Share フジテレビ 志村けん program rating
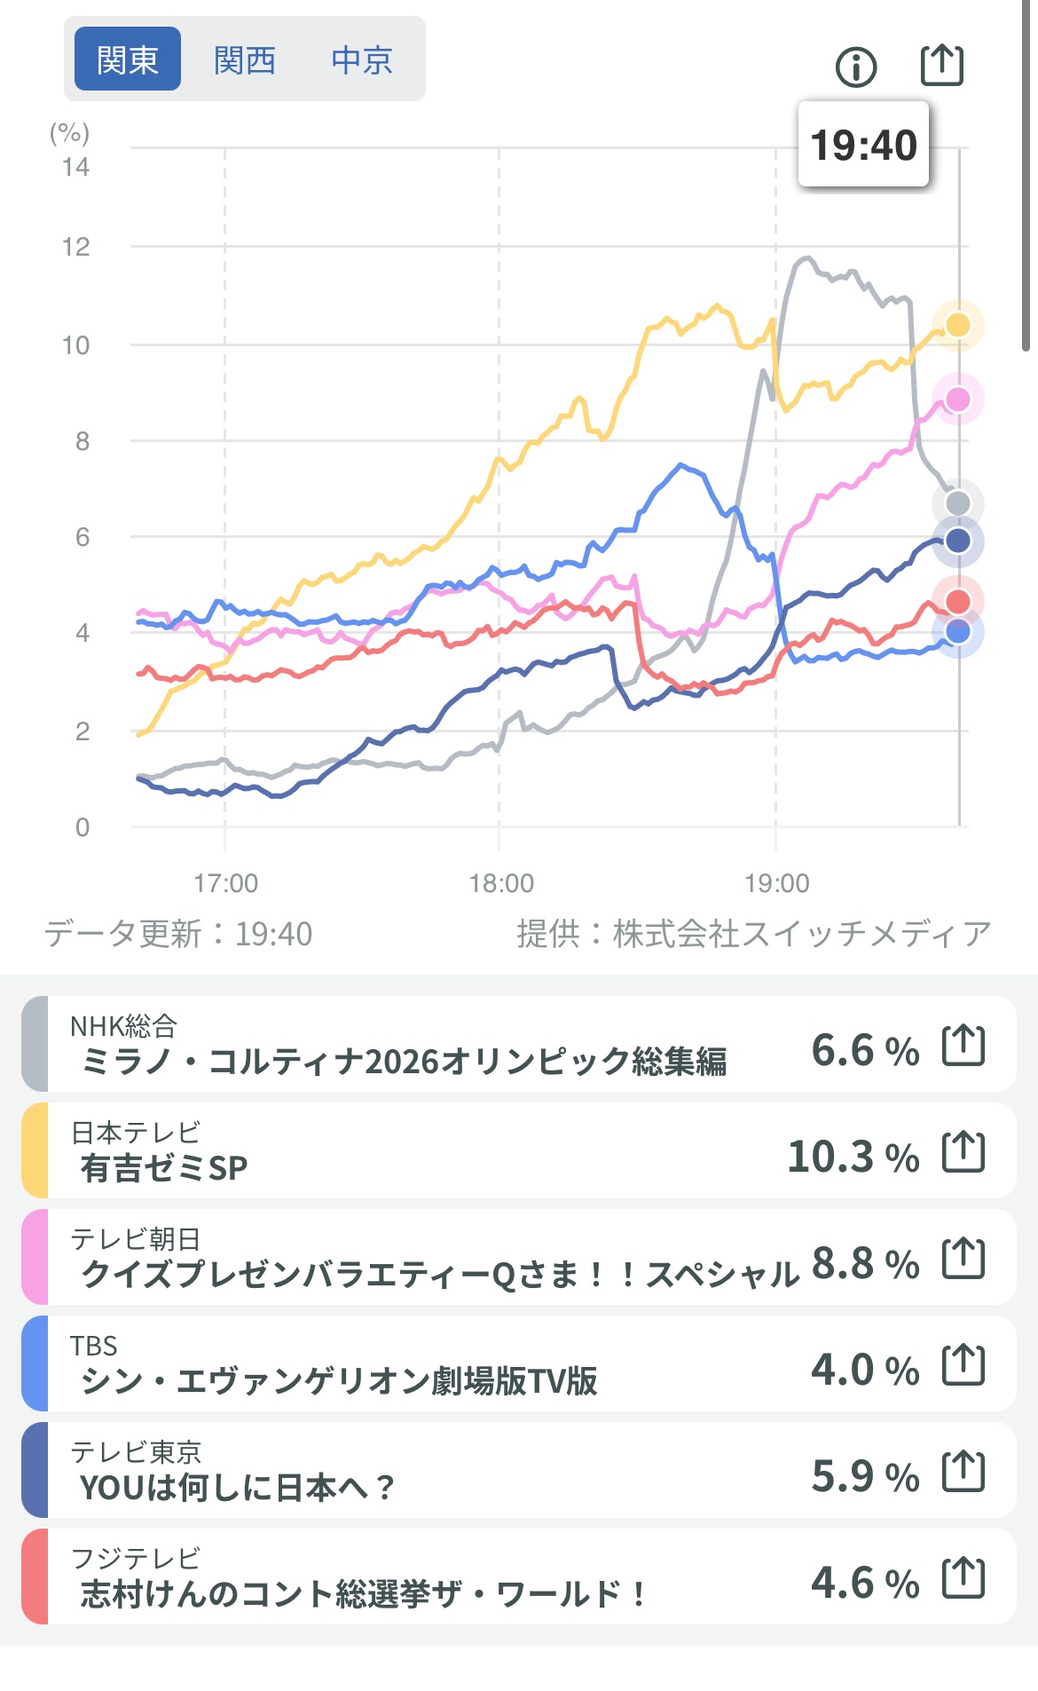 point(963,1577)
